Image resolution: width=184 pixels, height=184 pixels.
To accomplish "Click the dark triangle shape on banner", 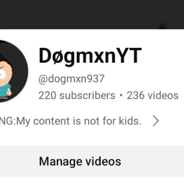I will 163,26.
